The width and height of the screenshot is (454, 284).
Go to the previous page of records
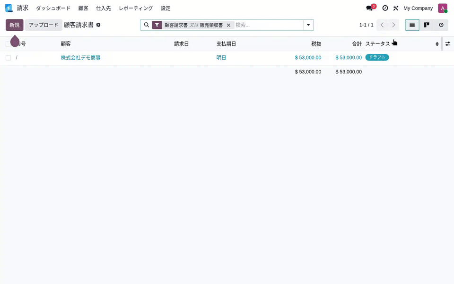pos(382,25)
